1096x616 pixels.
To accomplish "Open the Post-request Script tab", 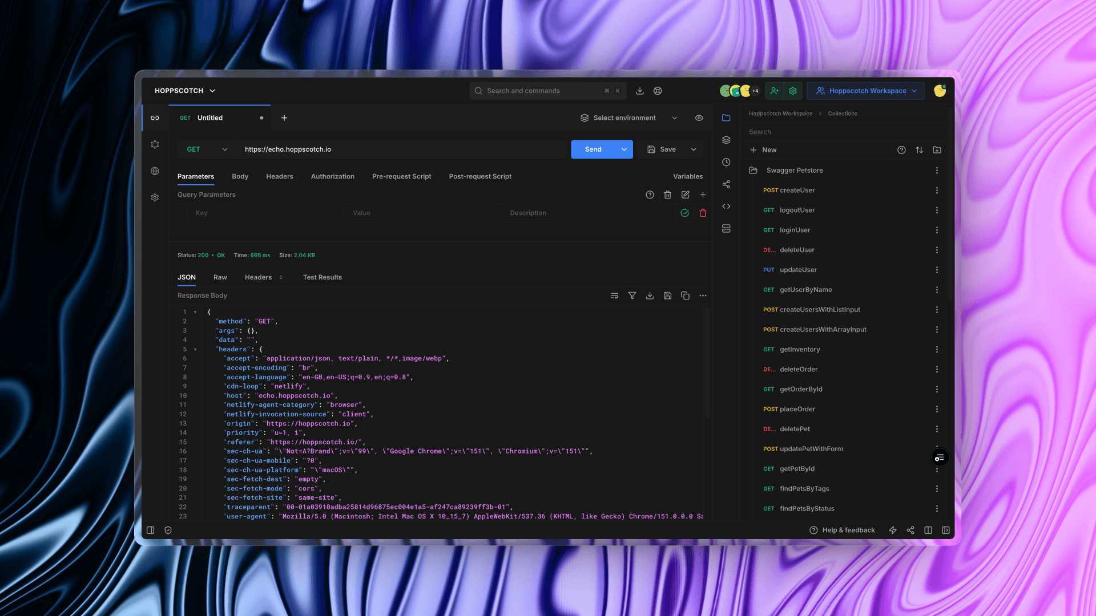I will (480, 177).
